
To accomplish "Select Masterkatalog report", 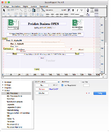I will click(13, 110).
